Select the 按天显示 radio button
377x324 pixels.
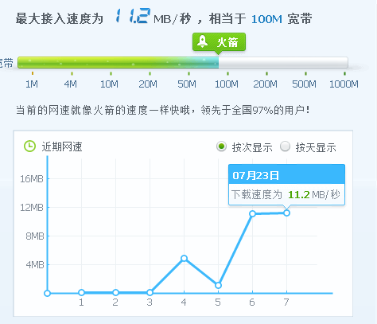pos(285,146)
